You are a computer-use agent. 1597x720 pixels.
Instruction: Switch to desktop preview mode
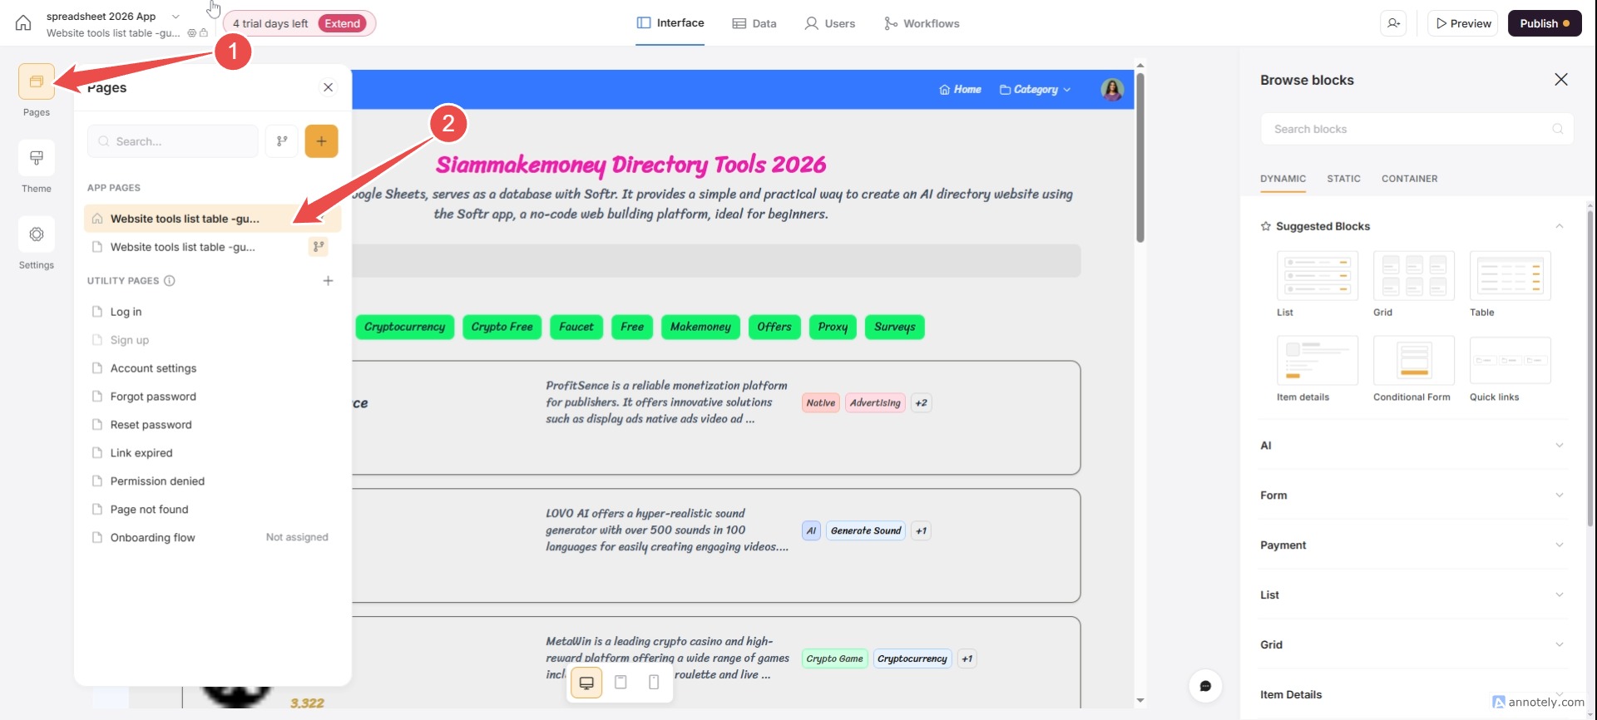point(586,683)
